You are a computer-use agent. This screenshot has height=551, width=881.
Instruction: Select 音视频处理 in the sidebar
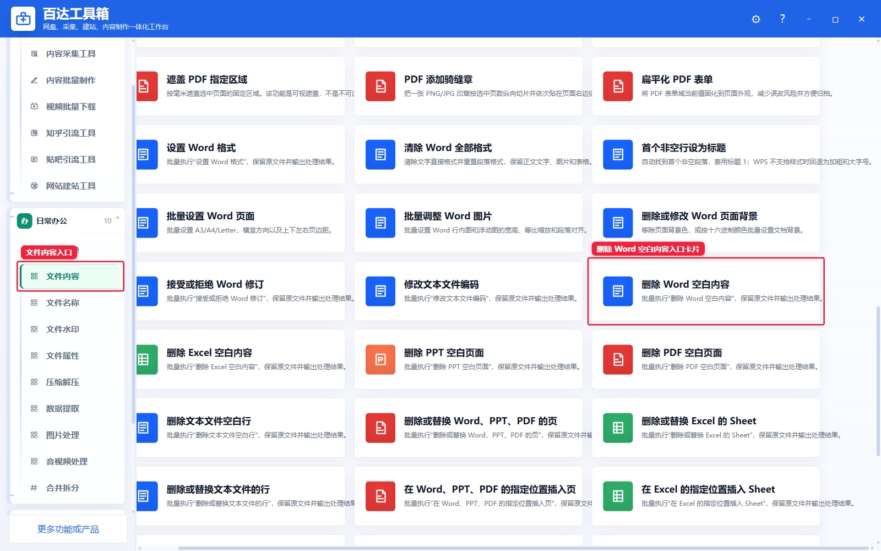pyautogui.click(x=71, y=461)
